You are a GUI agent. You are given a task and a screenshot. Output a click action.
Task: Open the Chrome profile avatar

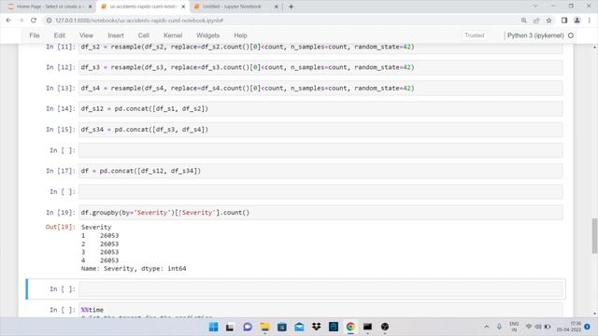tap(577, 21)
